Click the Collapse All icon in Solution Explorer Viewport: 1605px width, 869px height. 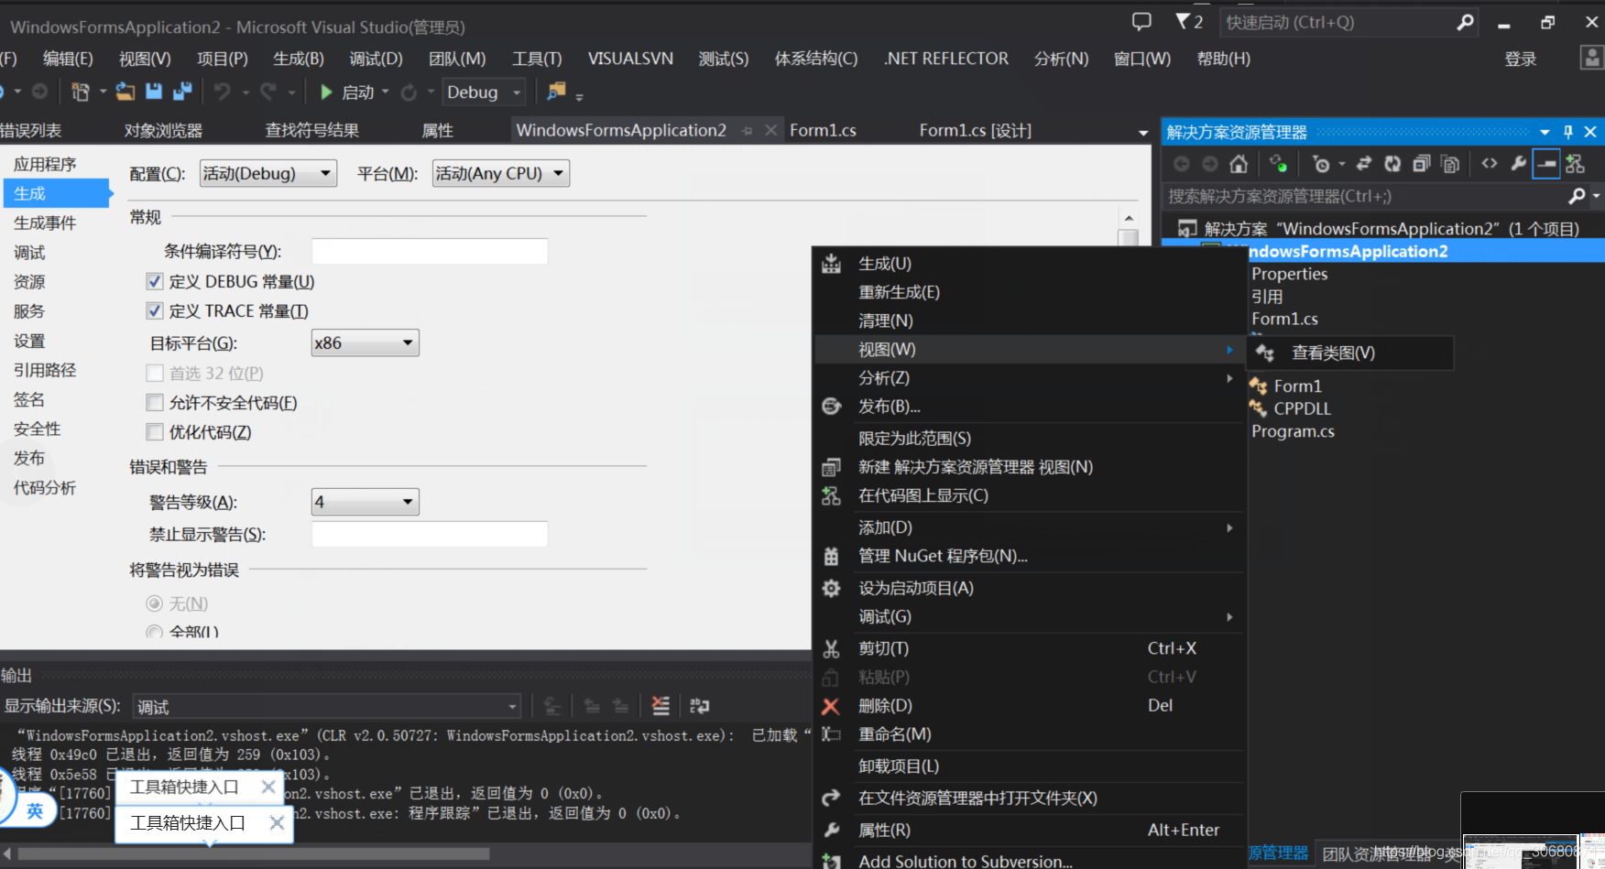click(1421, 164)
